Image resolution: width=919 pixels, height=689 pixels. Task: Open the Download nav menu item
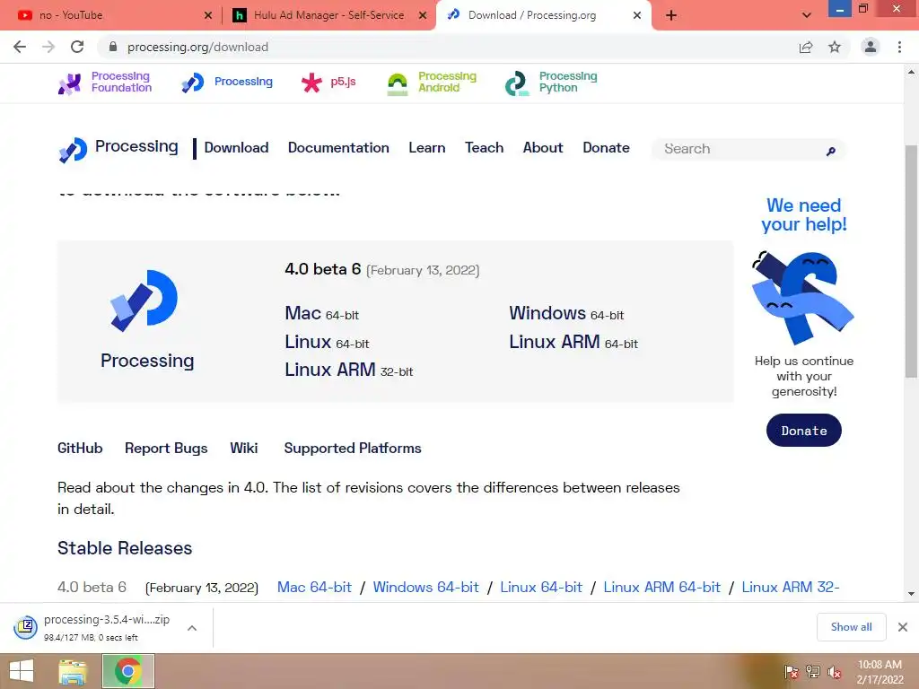click(236, 148)
